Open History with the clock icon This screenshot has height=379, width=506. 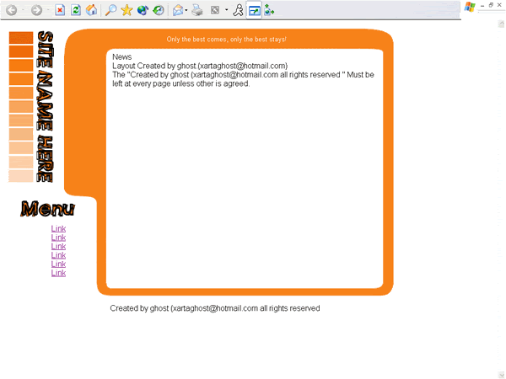coord(158,10)
